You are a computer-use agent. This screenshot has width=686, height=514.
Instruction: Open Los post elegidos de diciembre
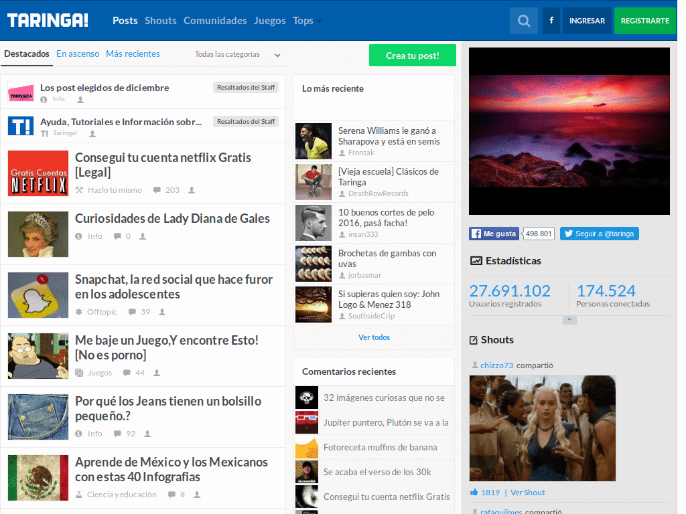(x=105, y=88)
